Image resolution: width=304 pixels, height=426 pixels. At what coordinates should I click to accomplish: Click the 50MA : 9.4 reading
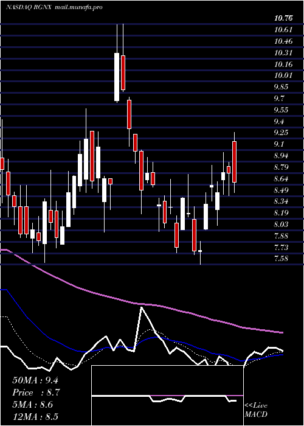tap(35, 380)
